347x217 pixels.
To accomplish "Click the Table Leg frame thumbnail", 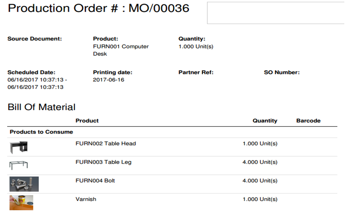I will (19, 165).
